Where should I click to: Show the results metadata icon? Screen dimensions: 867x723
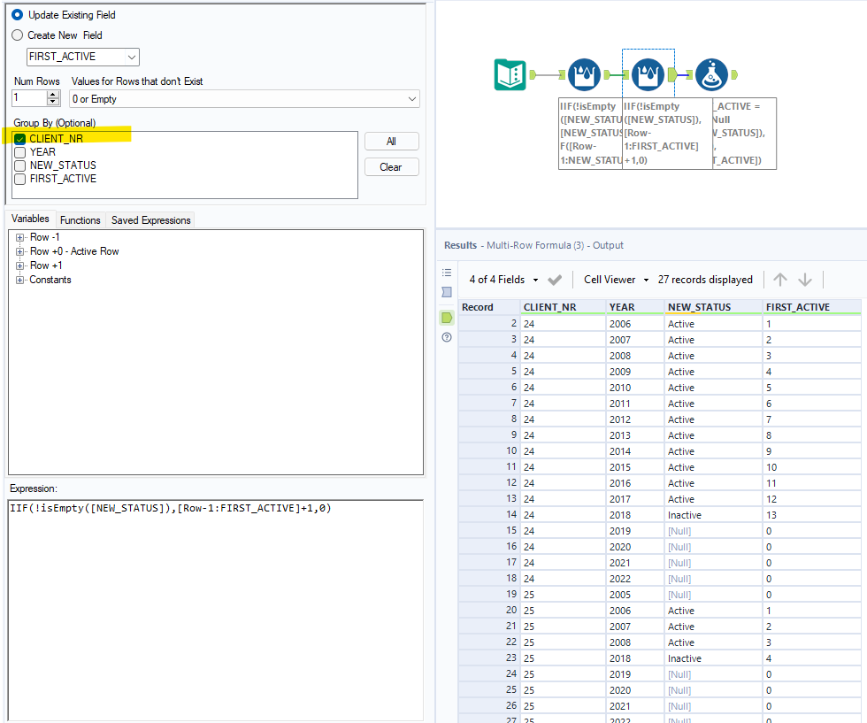point(447,292)
